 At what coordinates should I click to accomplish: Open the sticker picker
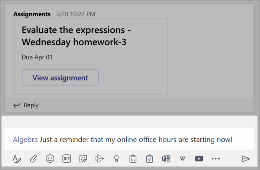pyautogui.click(x=83, y=159)
